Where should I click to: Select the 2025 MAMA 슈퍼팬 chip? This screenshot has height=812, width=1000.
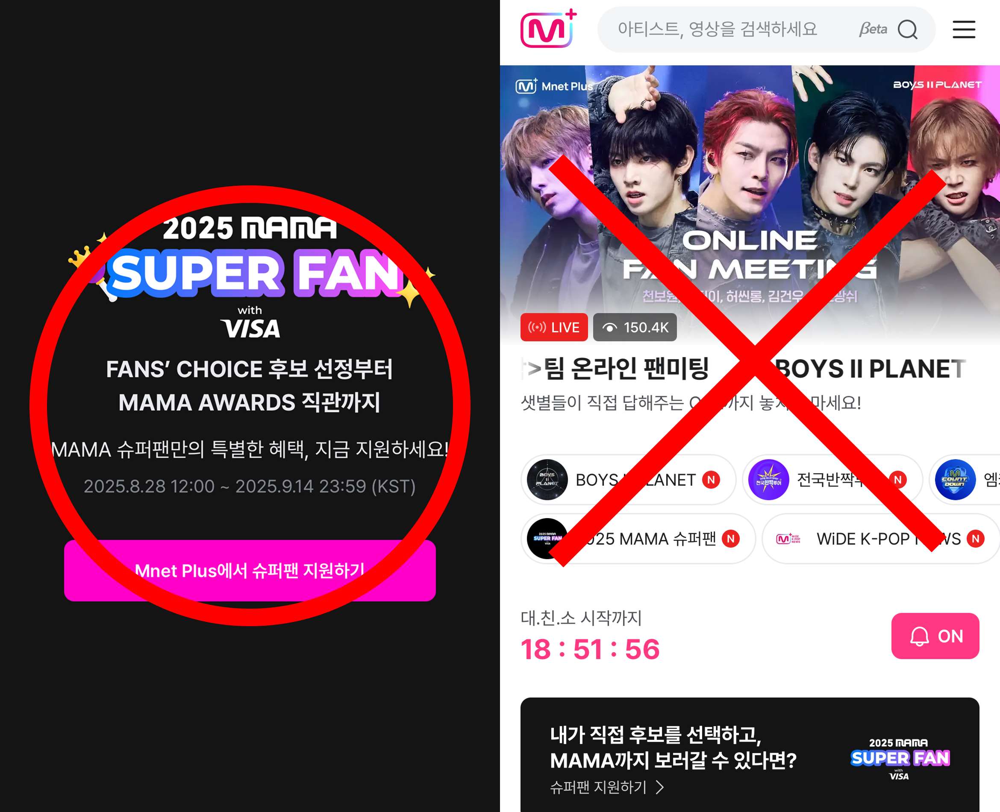[638, 538]
